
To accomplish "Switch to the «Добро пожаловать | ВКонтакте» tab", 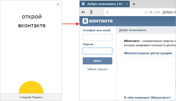I will tap(105, 4).
